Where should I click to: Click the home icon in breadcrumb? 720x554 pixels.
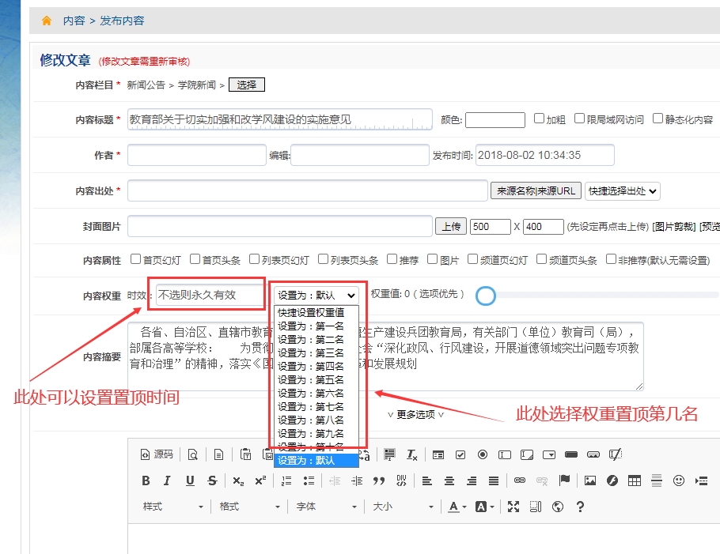(47, 21)
